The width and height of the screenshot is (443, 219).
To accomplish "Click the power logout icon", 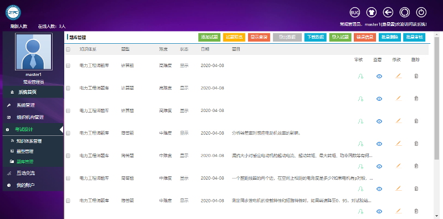I will (x=421, y=12).
